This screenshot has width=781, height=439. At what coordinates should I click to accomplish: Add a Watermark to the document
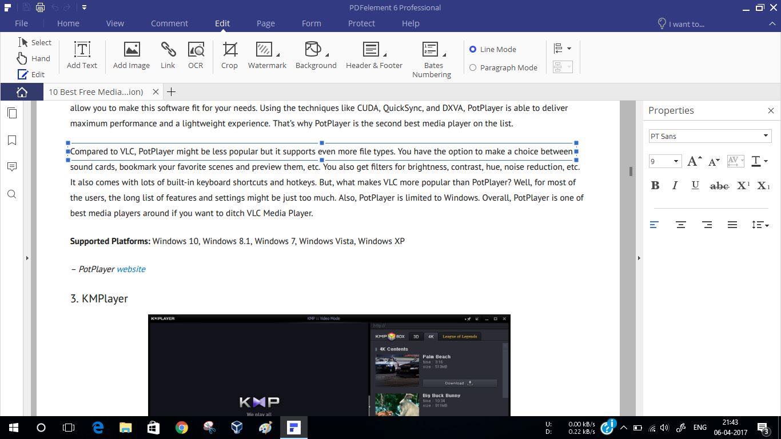coord(266,54)
